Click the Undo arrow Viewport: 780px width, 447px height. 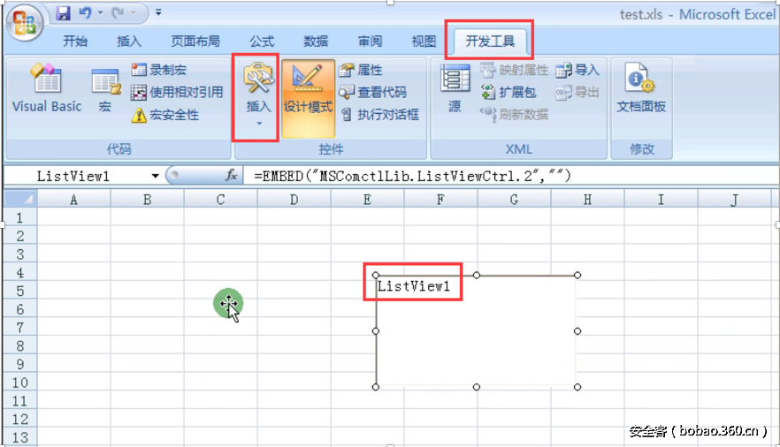point(85,13)
